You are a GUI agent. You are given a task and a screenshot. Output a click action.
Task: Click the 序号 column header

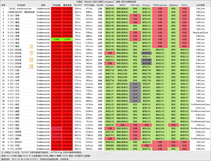3,5
